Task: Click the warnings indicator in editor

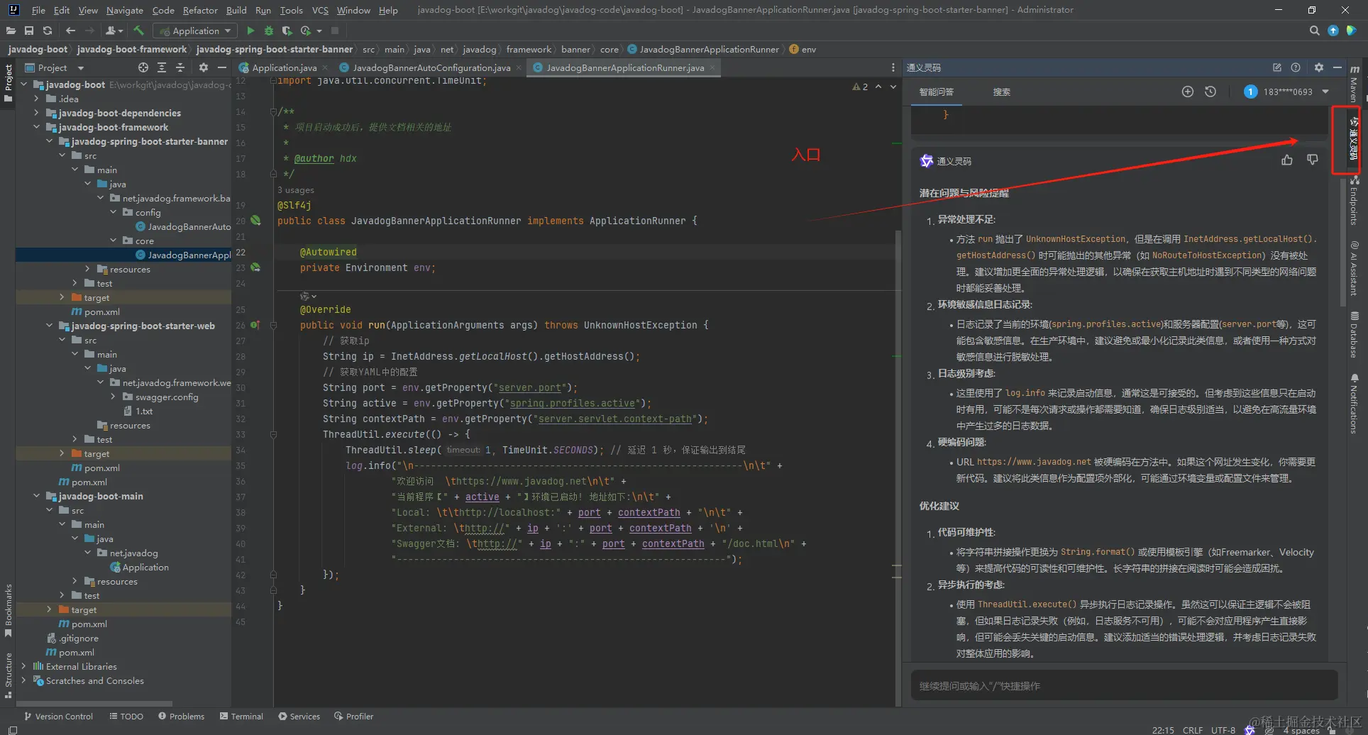Action: coord(860,87)
